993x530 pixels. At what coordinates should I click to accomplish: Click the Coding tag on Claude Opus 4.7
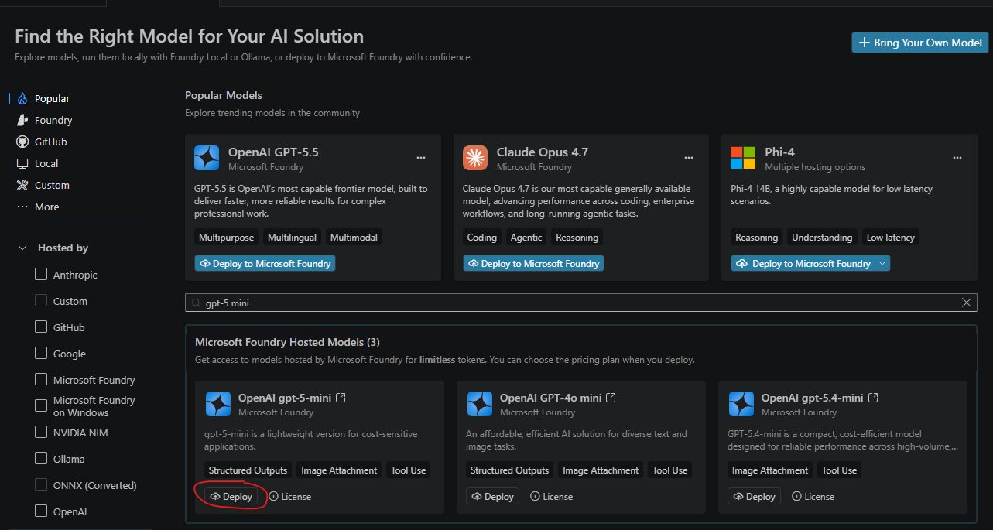click(481, 238)
